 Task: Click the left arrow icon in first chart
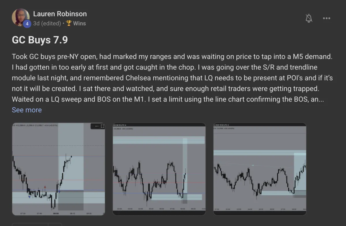pos(97,126)
